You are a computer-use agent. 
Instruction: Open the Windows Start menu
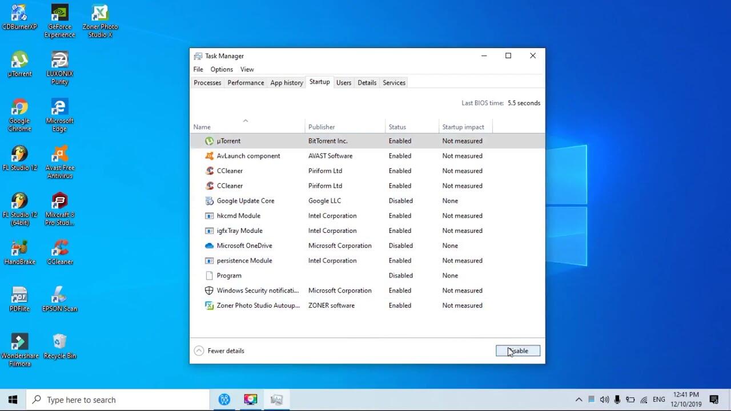pyautogui.click(x=13, y=400)
